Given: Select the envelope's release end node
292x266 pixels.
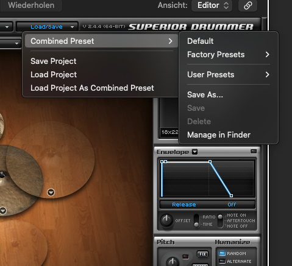Looking at the screenshot, I should pos(231,195).
